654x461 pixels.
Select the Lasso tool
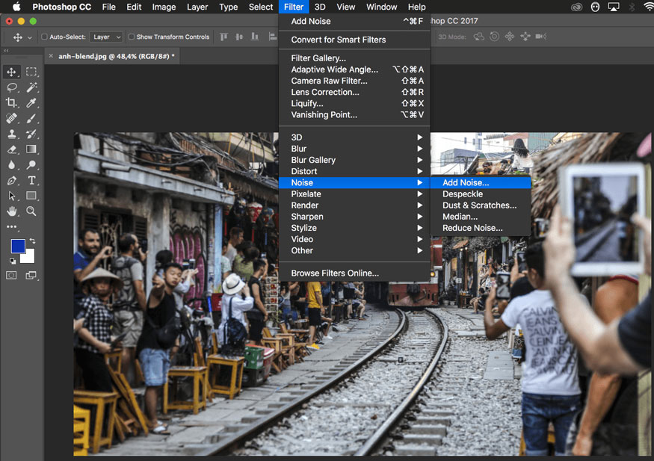12,87
